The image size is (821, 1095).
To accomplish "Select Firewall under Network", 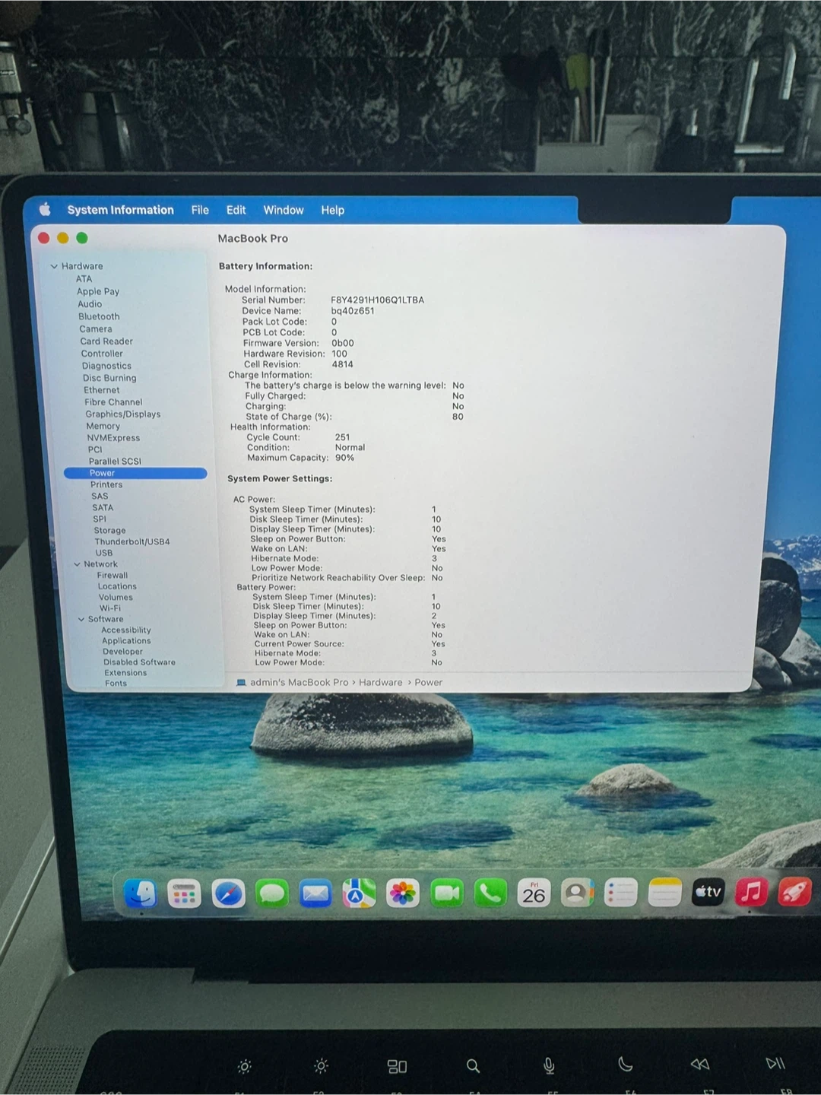I will [x=113, y=576].
